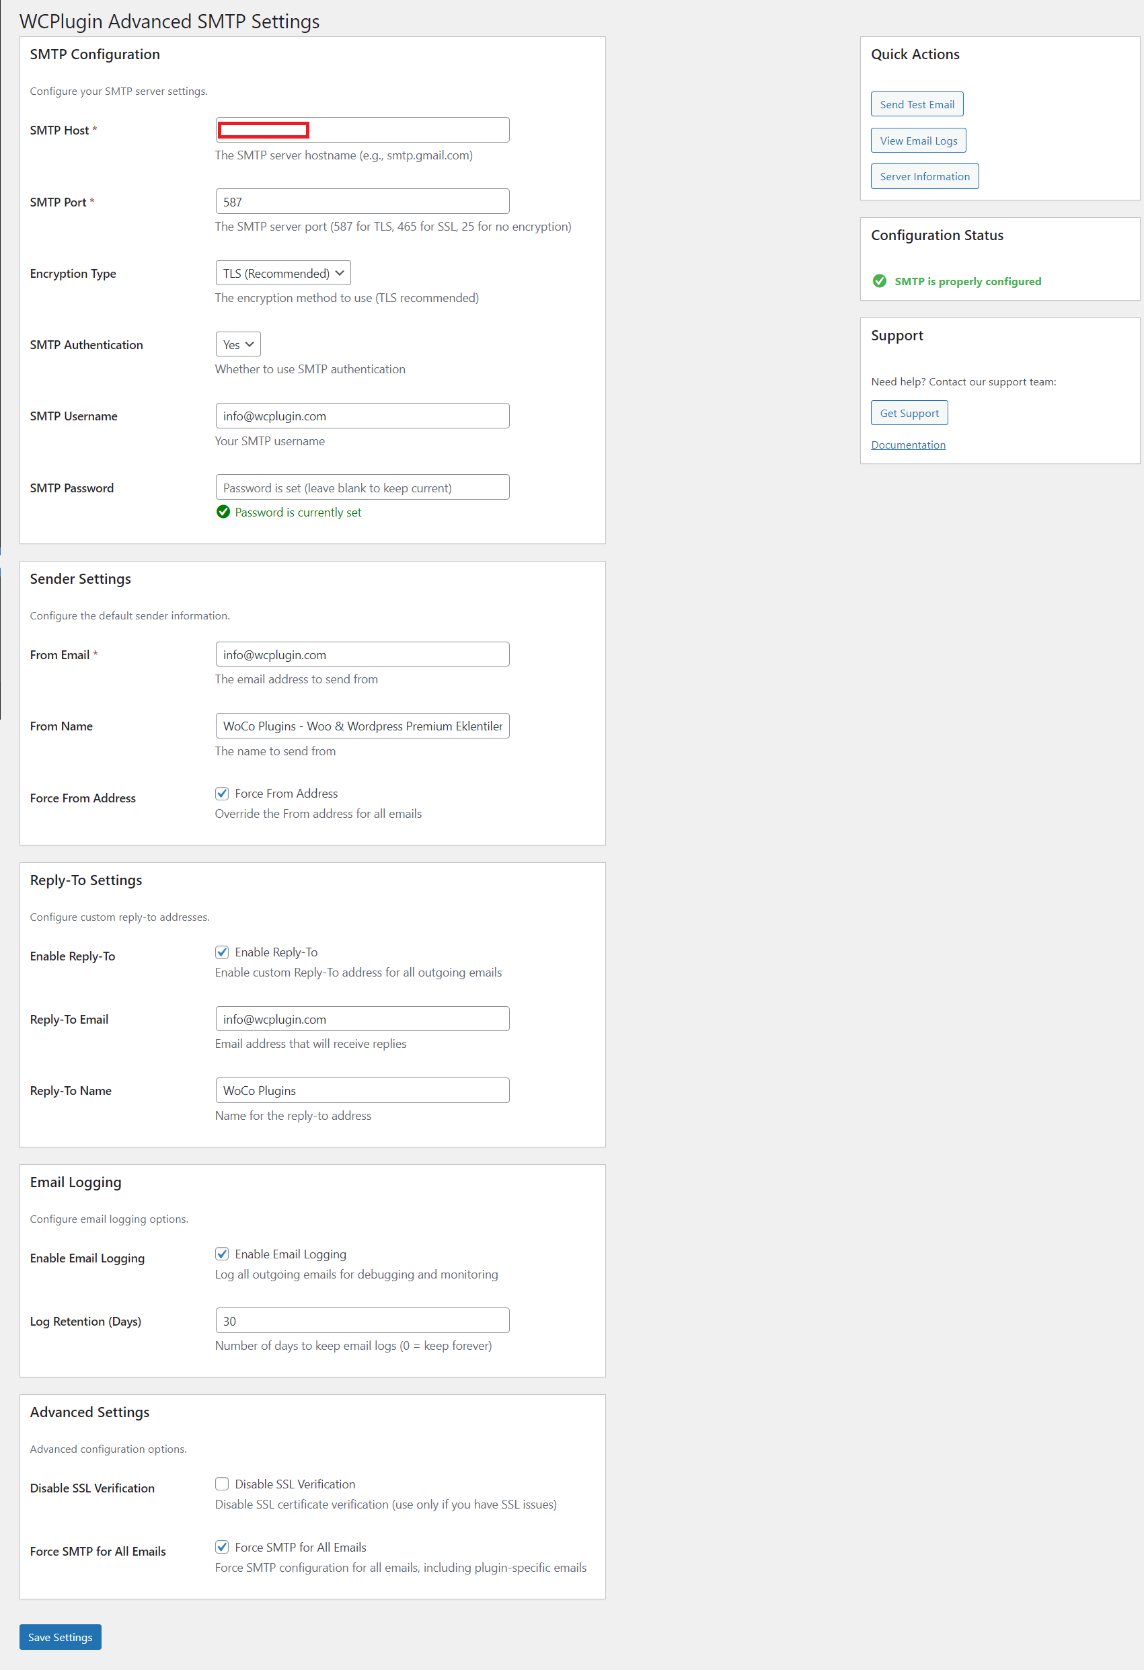The width and height of the screenshot is (1144, 1670).
Task: Click the Server Information button
Action: [x=925, y=177]
